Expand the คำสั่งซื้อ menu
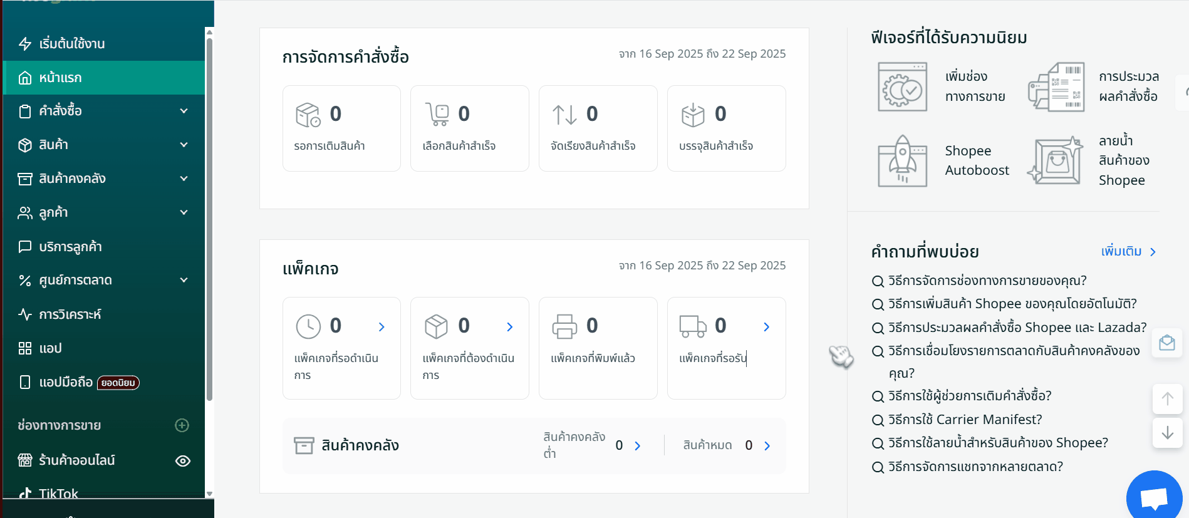Viewport: 1189px width, 518px height. coord(184,111)
